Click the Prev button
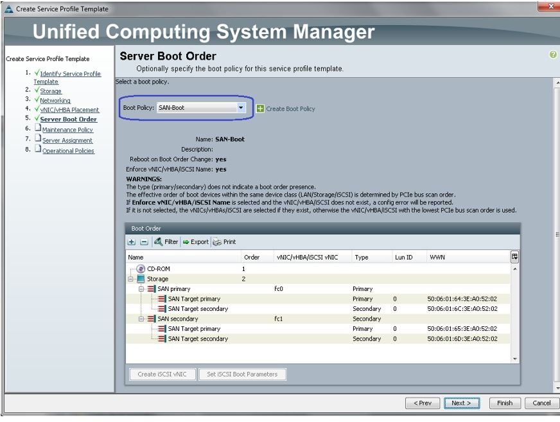Screen dimensions: 560x422 [423, 403]
